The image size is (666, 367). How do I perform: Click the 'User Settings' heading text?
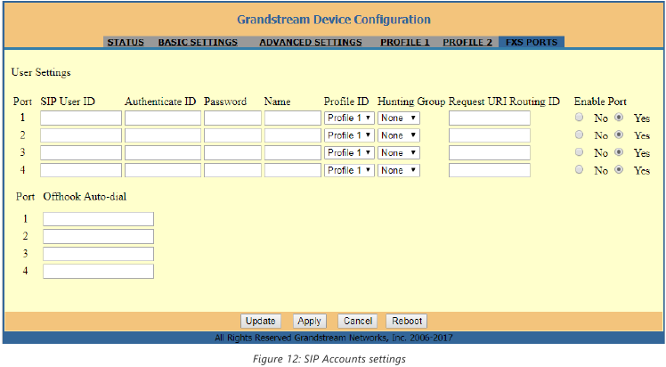[41, 73]
